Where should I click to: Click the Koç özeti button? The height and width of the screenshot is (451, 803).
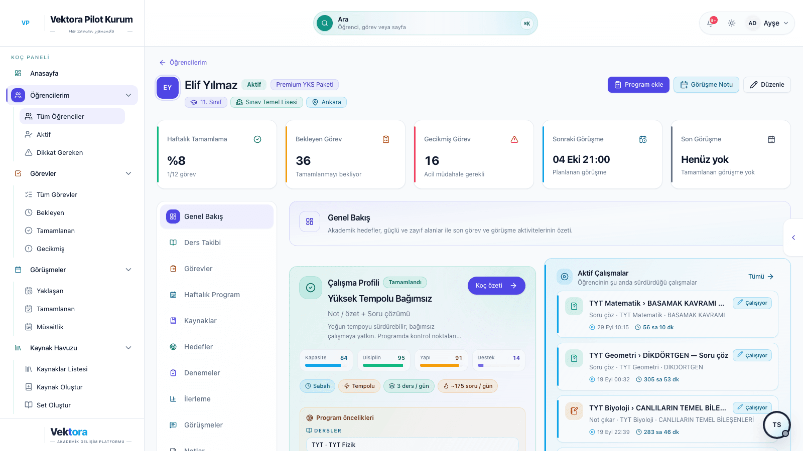coord(496,286)
